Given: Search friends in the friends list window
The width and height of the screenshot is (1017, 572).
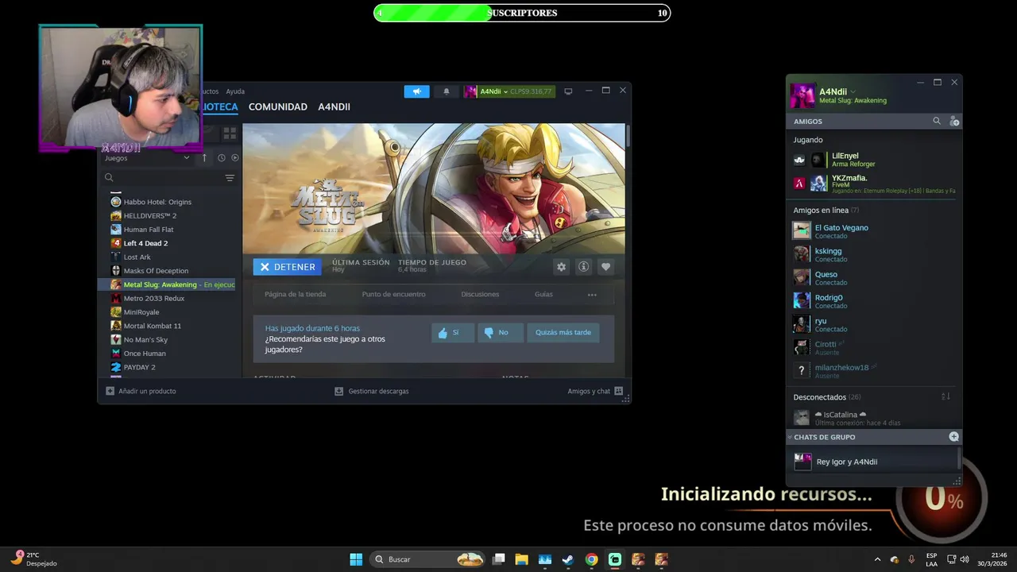Looking at the screenshot, I should (937, 121).
